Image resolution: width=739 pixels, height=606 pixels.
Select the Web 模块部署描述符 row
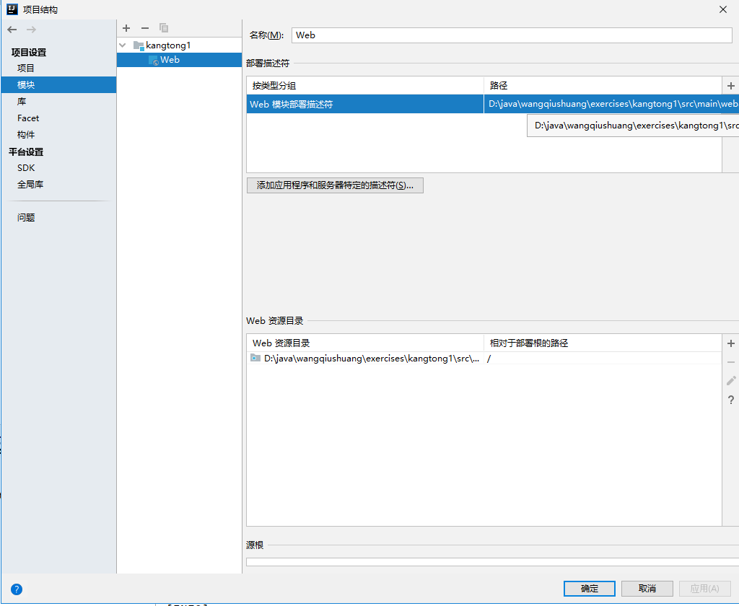click(x=492, y=104)
